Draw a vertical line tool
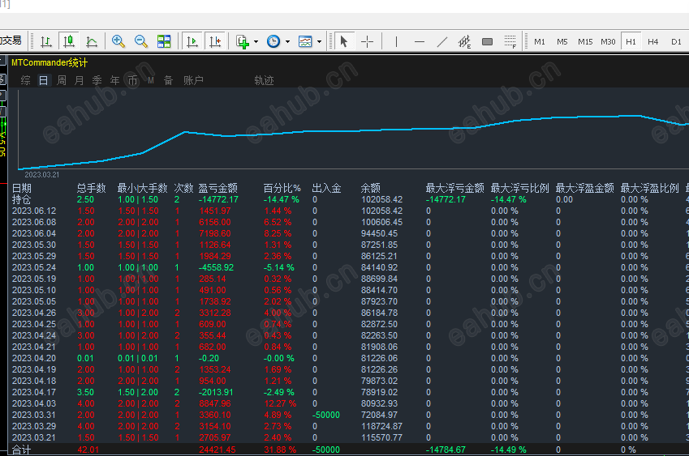The image size is (689, 456). coord(396,41)
